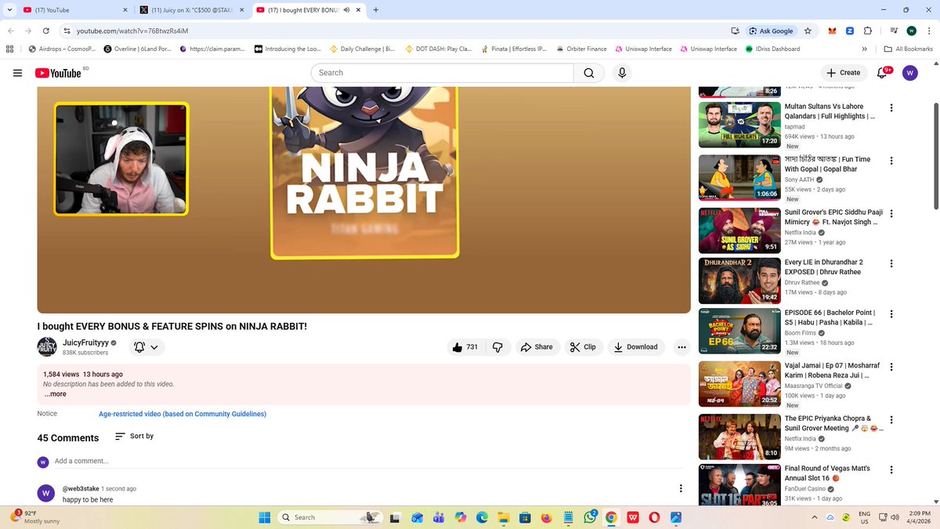
Task: Open options for the web3stake comment
Action: click(680, 488)
